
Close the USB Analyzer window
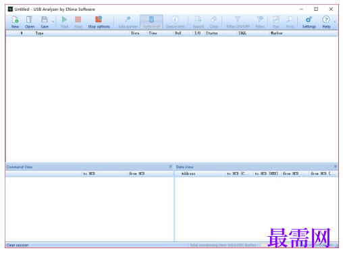pyautogui.click(x=331, y=9)
